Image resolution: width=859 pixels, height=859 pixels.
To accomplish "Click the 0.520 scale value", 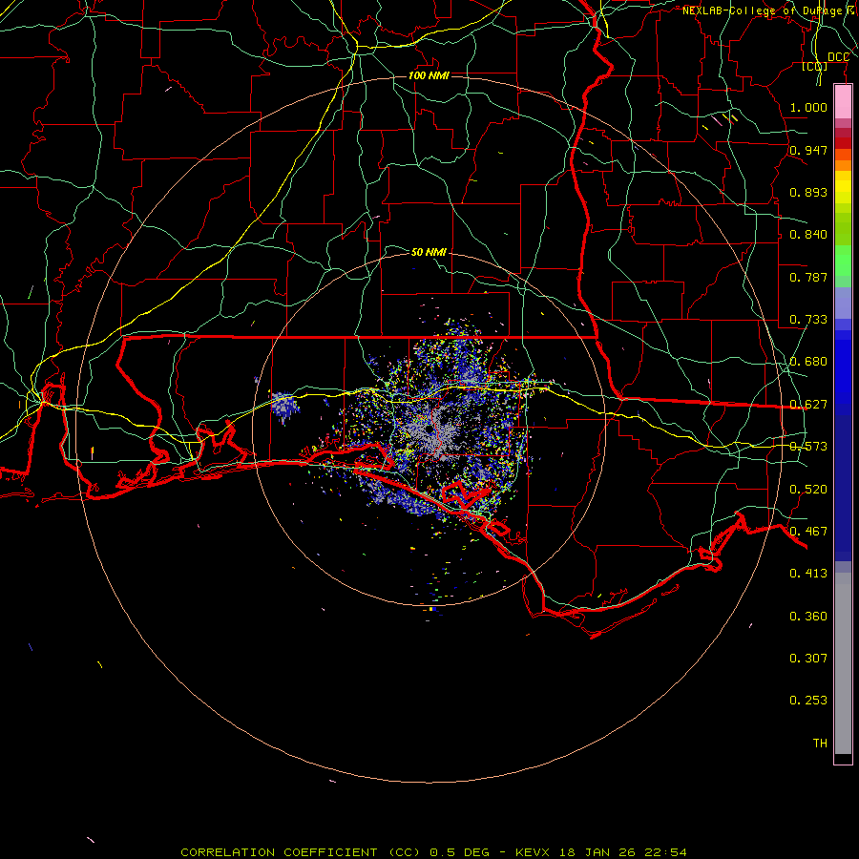I will 808,490.
